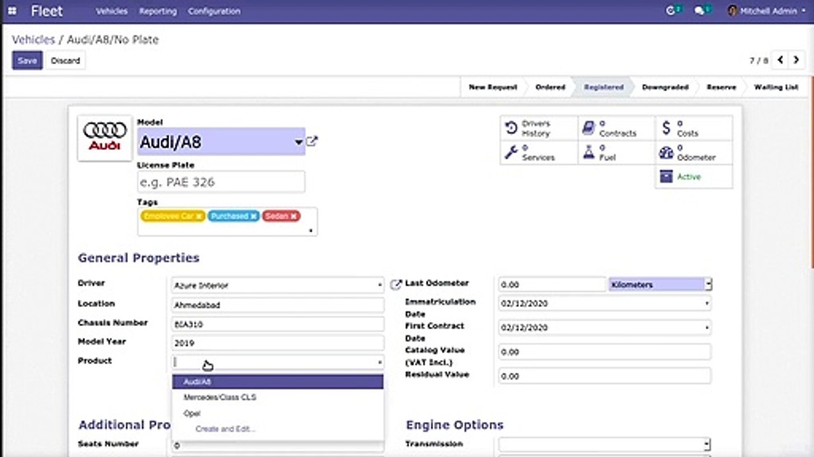Save the vehicle record
Image resolution: width=814 pixels, height=457 pixels.
click(x=27, y=60)
